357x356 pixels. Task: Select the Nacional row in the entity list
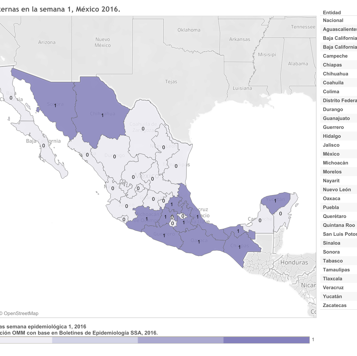333,20
